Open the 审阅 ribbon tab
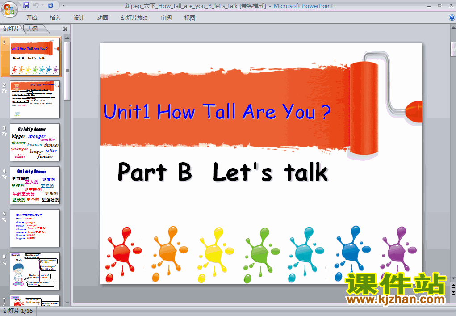 click(166, 18)
